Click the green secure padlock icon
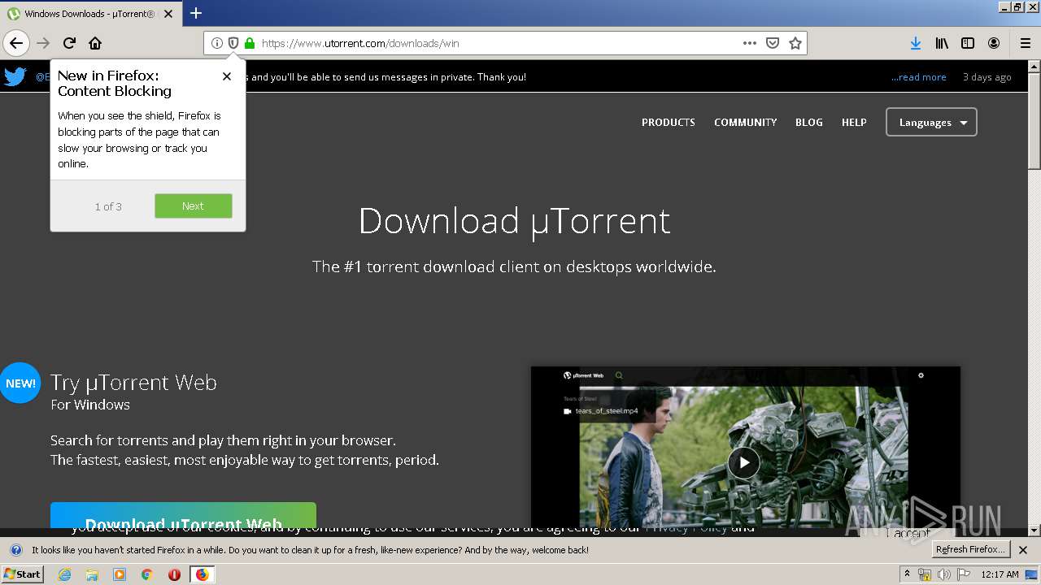 coord(250,43)
